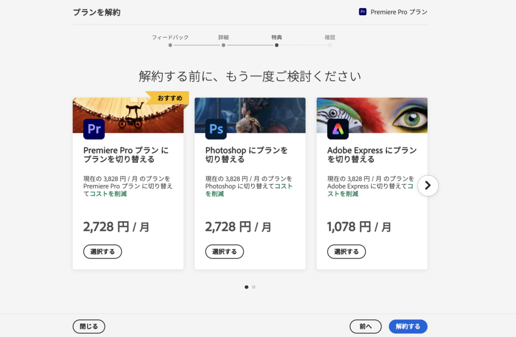This screenshot has width=516, height=337.
Task: Click the Adobe Express にプランを切り替える title
Action: pos(372,155)
